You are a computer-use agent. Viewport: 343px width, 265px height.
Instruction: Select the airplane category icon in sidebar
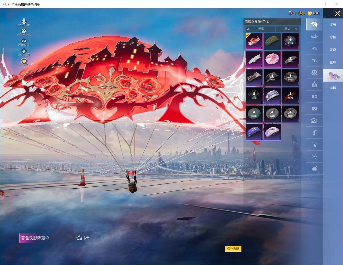[x=314, y=60]
